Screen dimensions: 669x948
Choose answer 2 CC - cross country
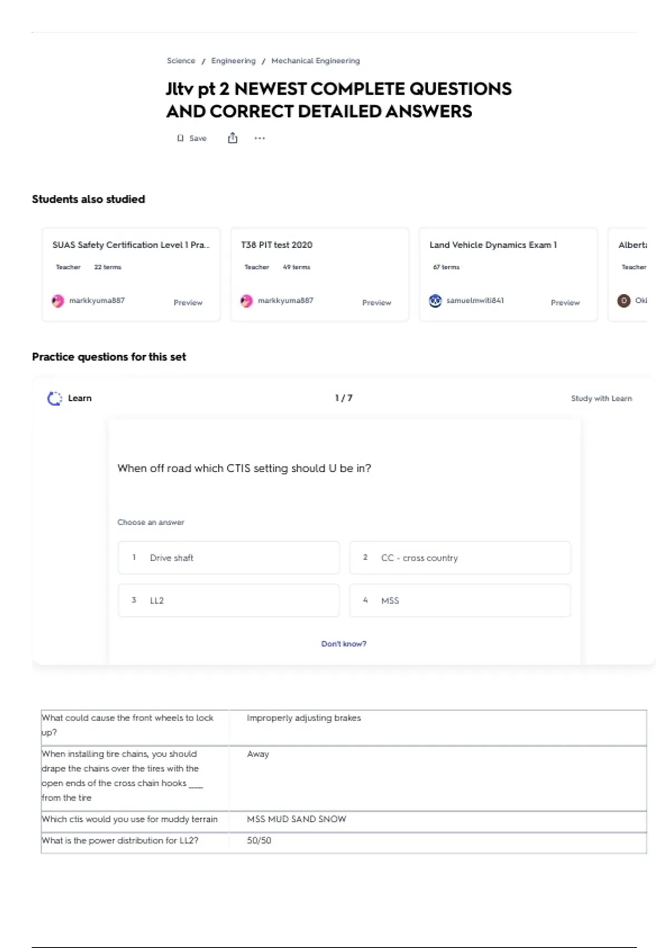coord(460,558)
